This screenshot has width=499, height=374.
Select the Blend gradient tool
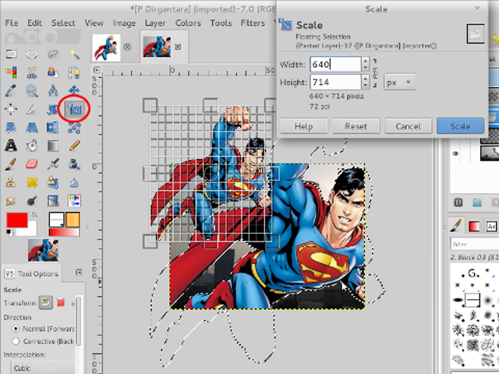tap(53, 146)
